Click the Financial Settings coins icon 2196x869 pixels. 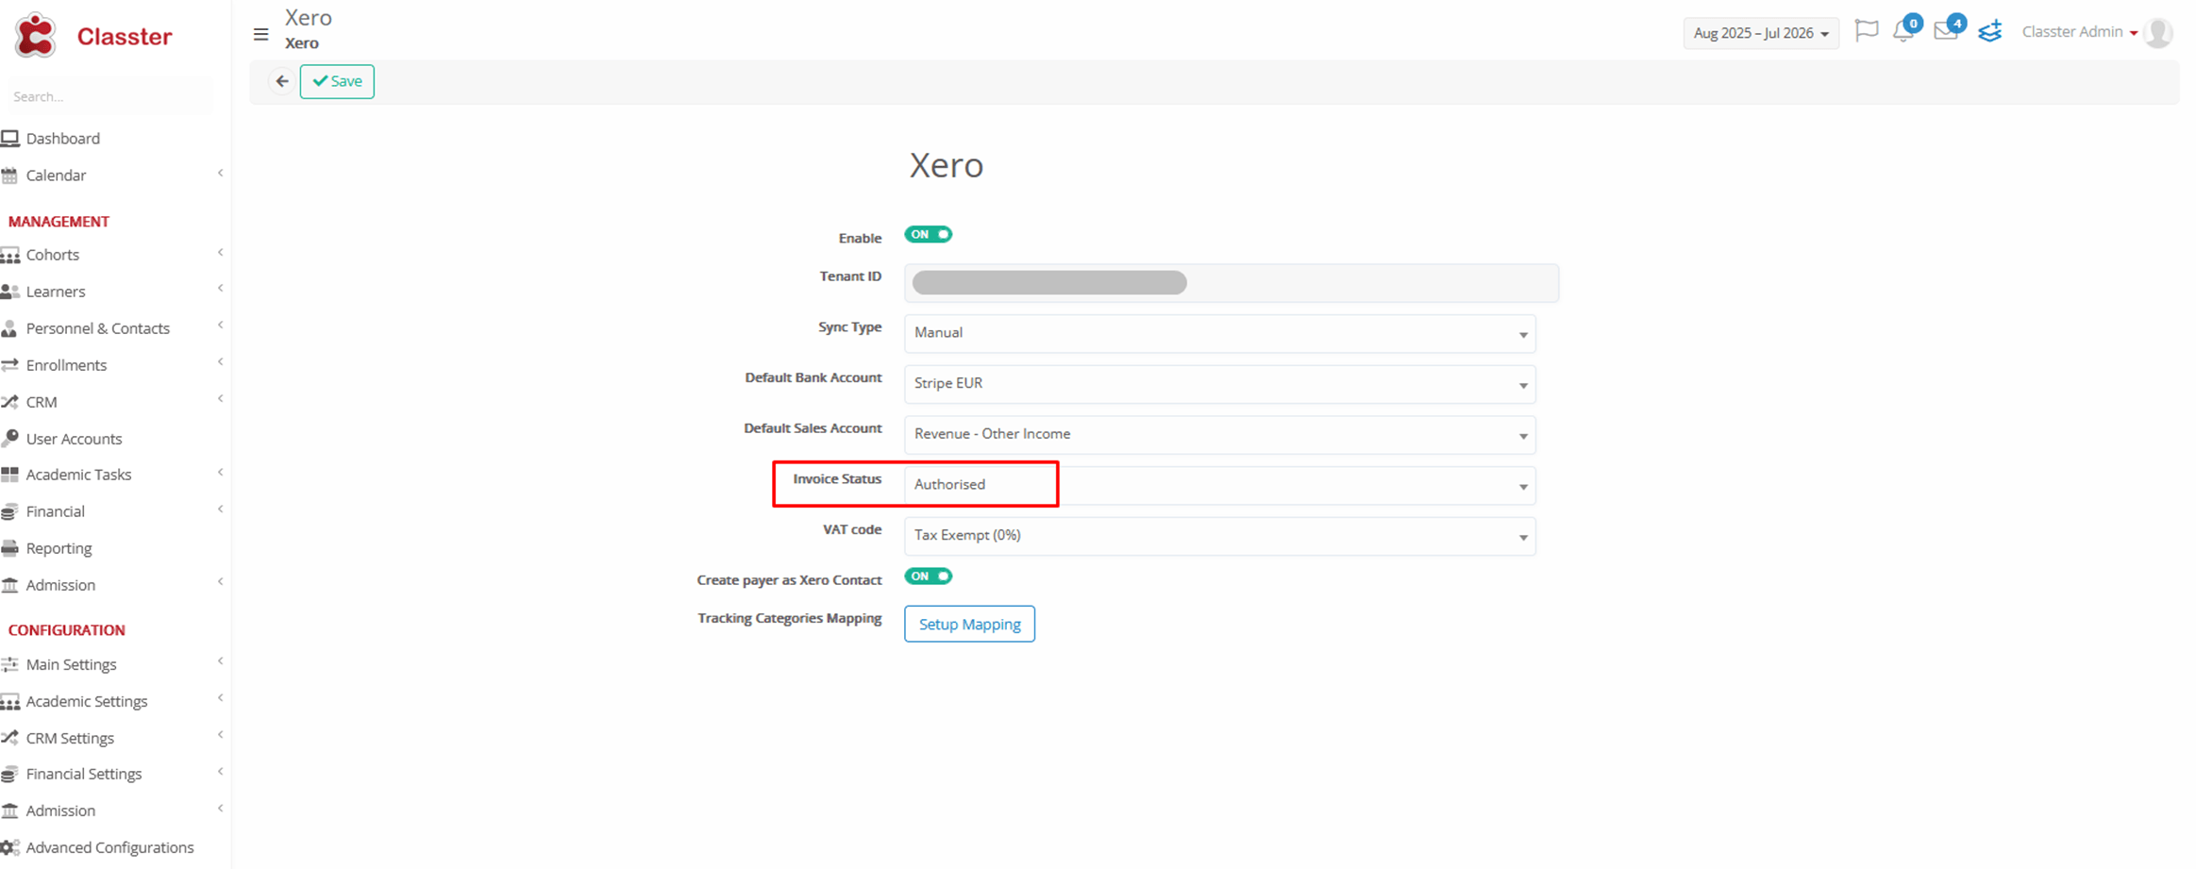(x=9, y=774)
